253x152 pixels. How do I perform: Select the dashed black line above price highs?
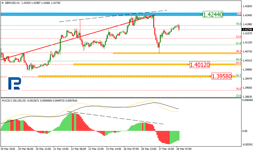[x=113, y=16]
